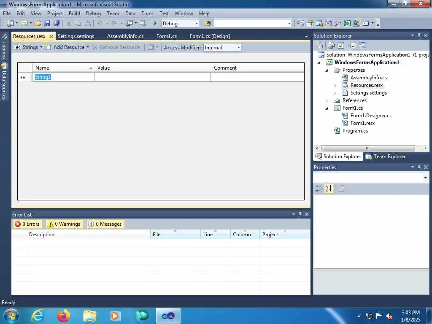Close the Resources.resx tab with its X
Screen dimensions: 432x324
point(51,36)
